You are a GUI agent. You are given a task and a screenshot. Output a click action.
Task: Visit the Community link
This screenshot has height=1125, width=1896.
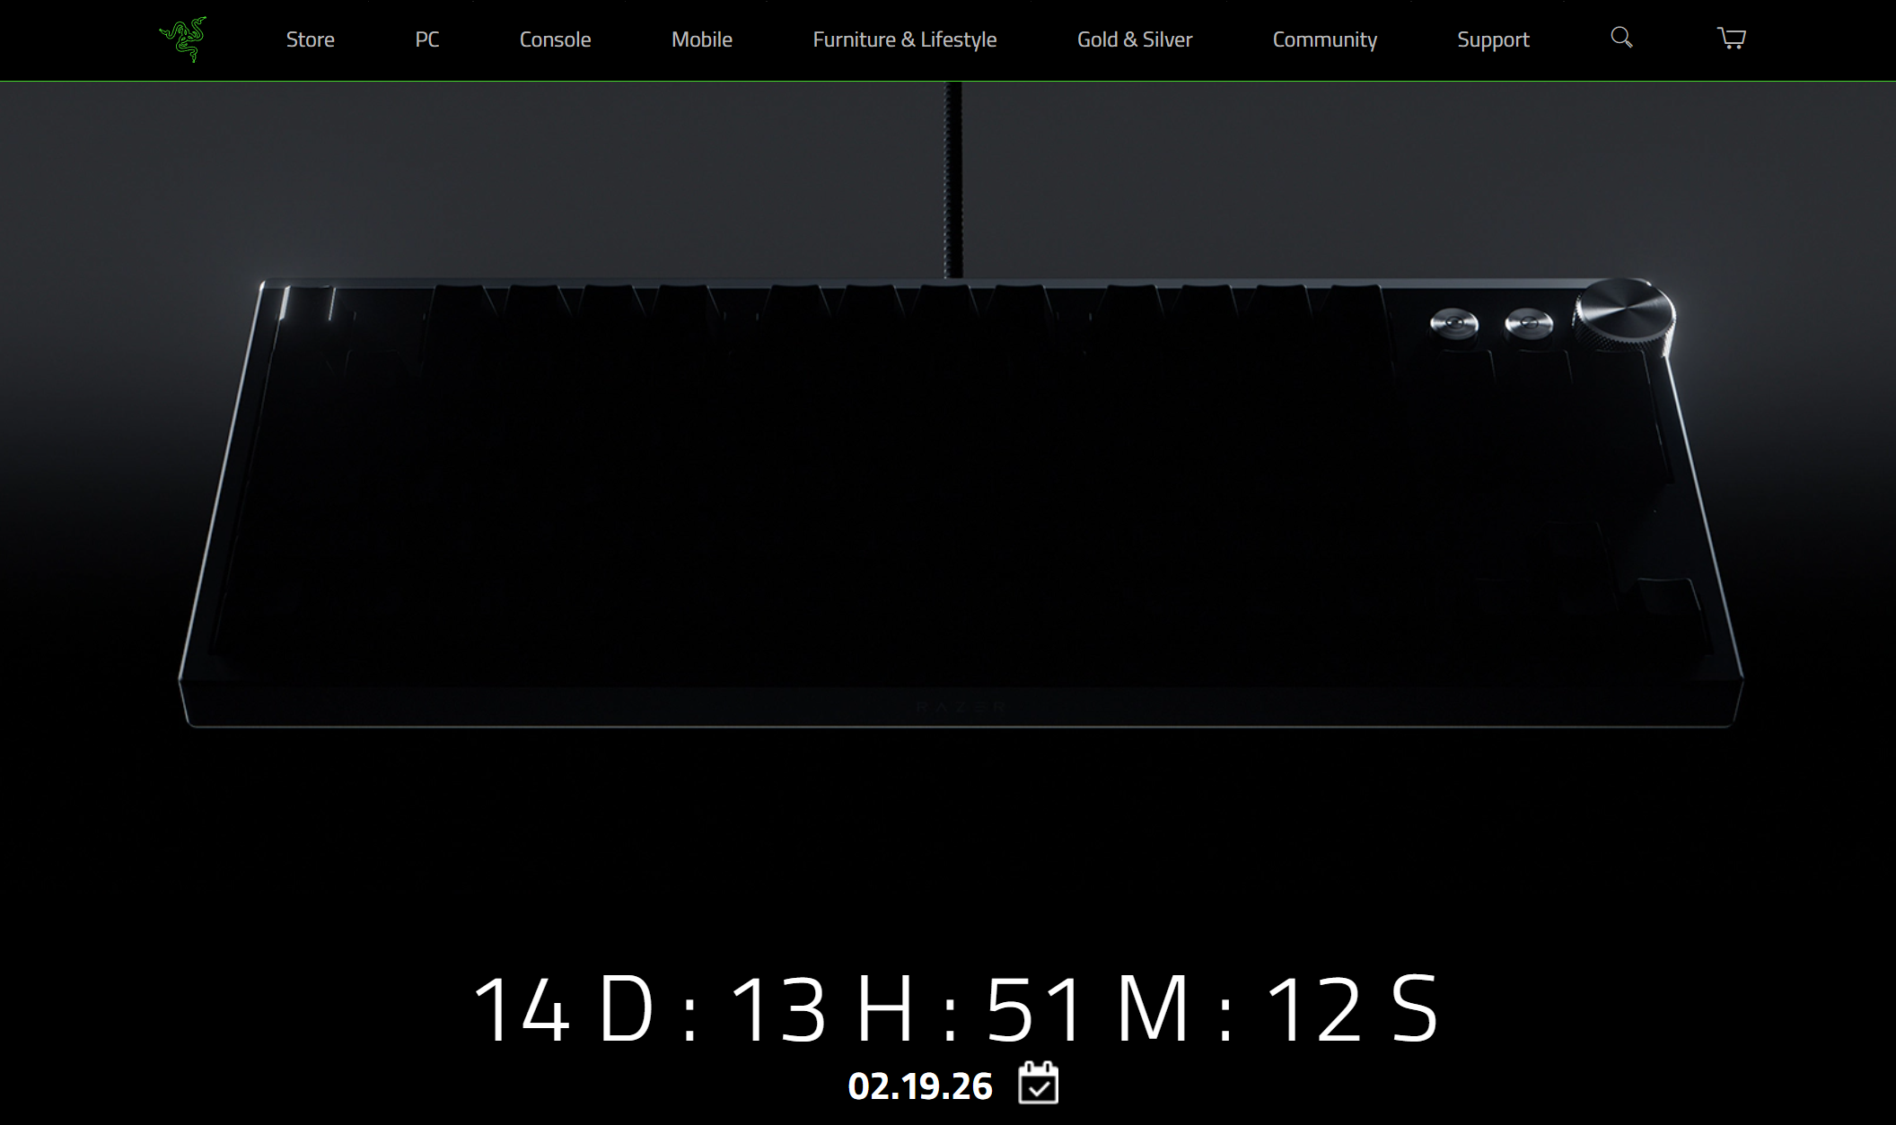click(x=1324, y=39)
